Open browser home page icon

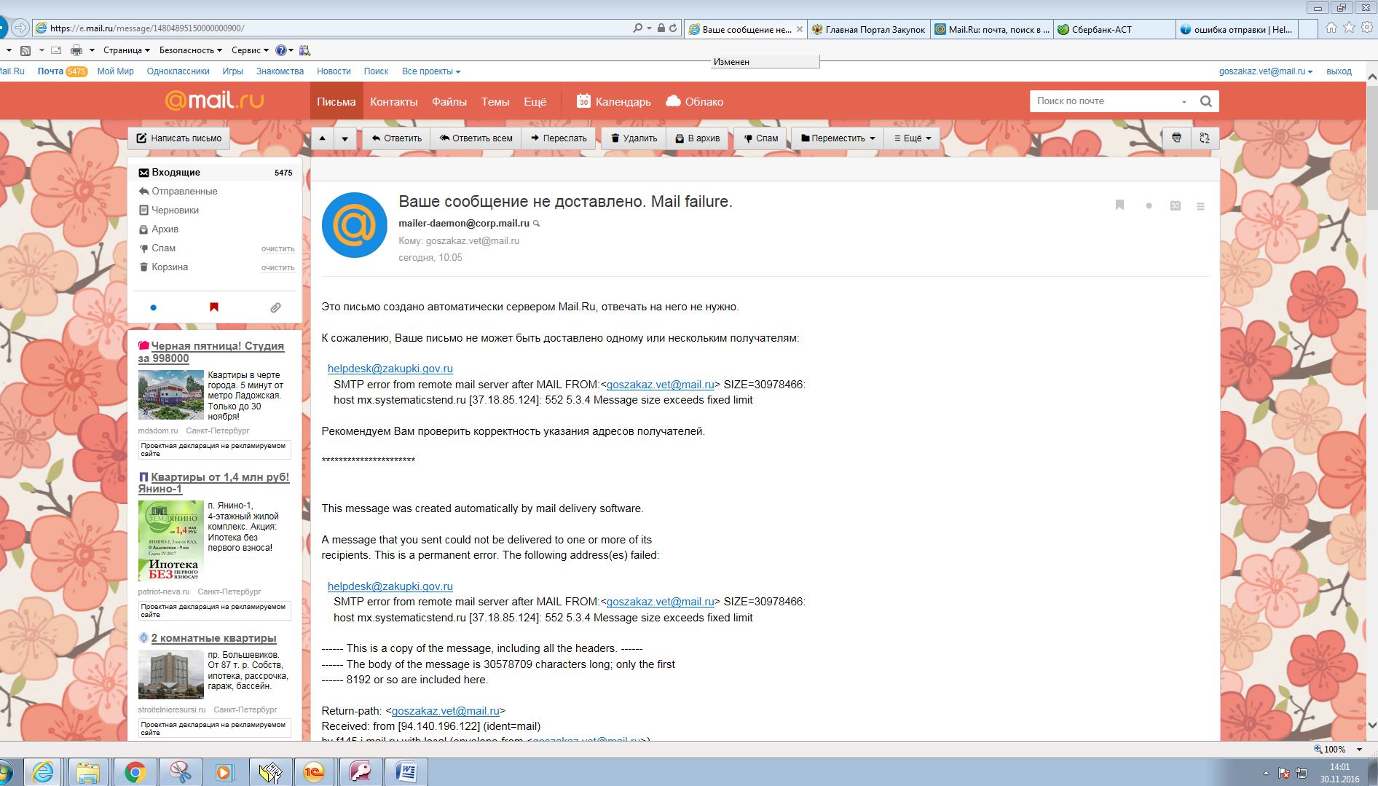pyautogui.click(x=1331, y=28)
